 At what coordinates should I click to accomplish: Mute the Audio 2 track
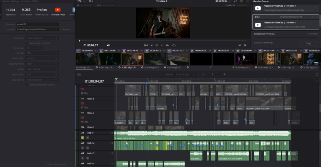point(88,148)
